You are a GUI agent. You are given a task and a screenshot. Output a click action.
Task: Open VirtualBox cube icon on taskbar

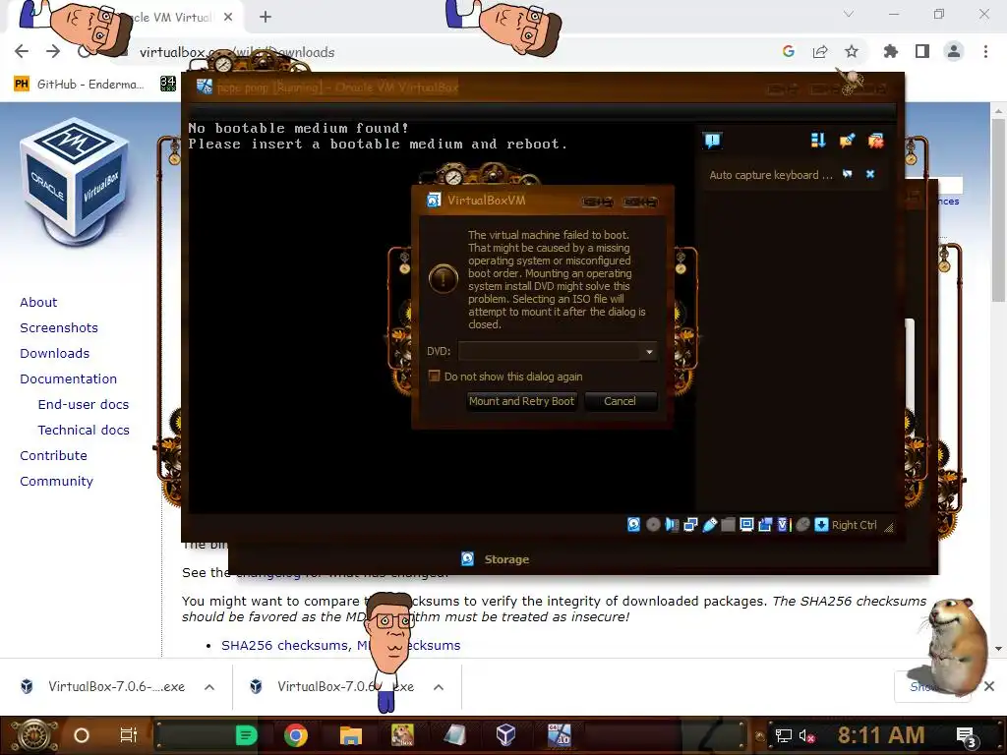pos(506,735)
